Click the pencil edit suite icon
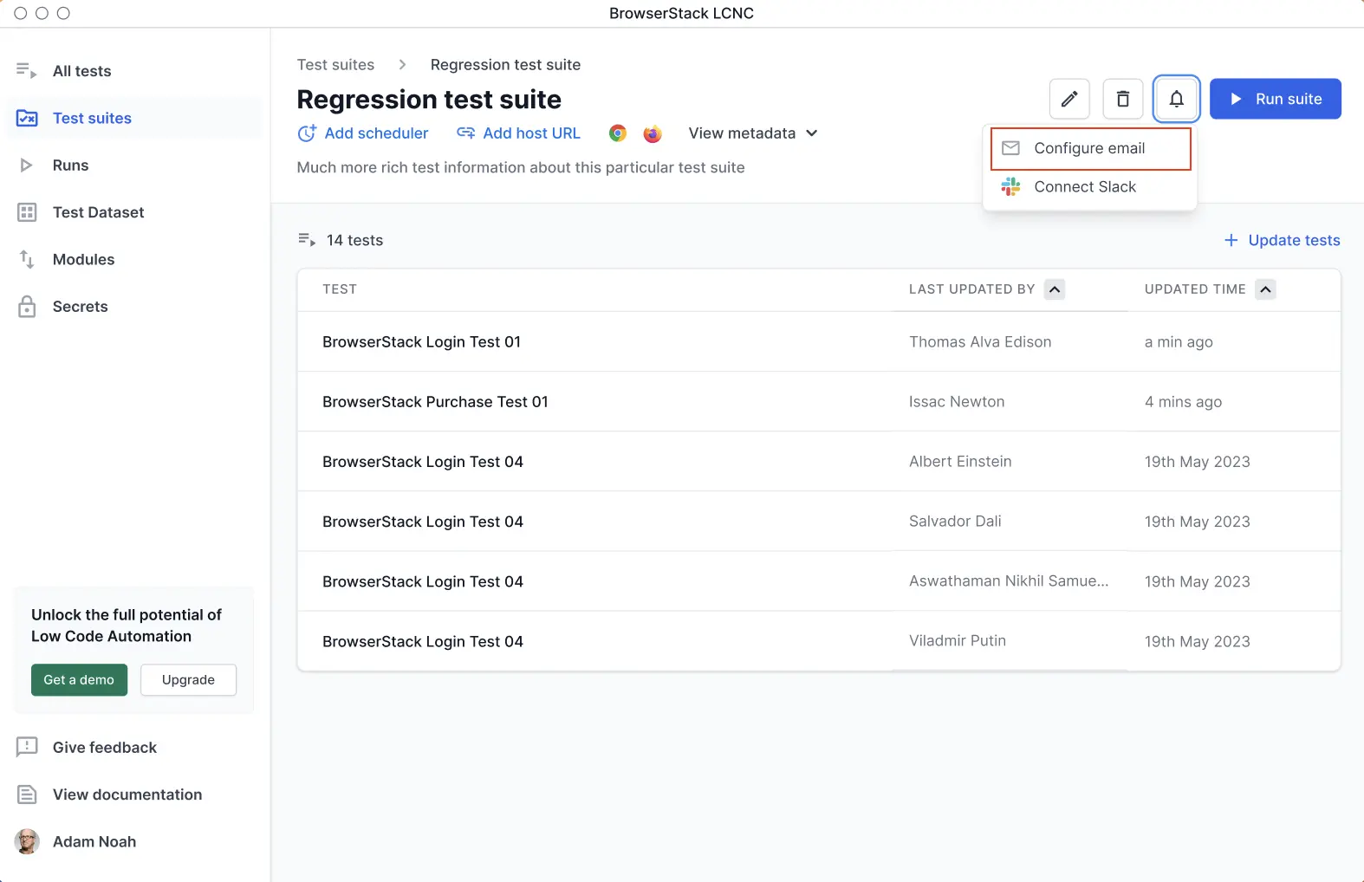 click(1069, 99)
